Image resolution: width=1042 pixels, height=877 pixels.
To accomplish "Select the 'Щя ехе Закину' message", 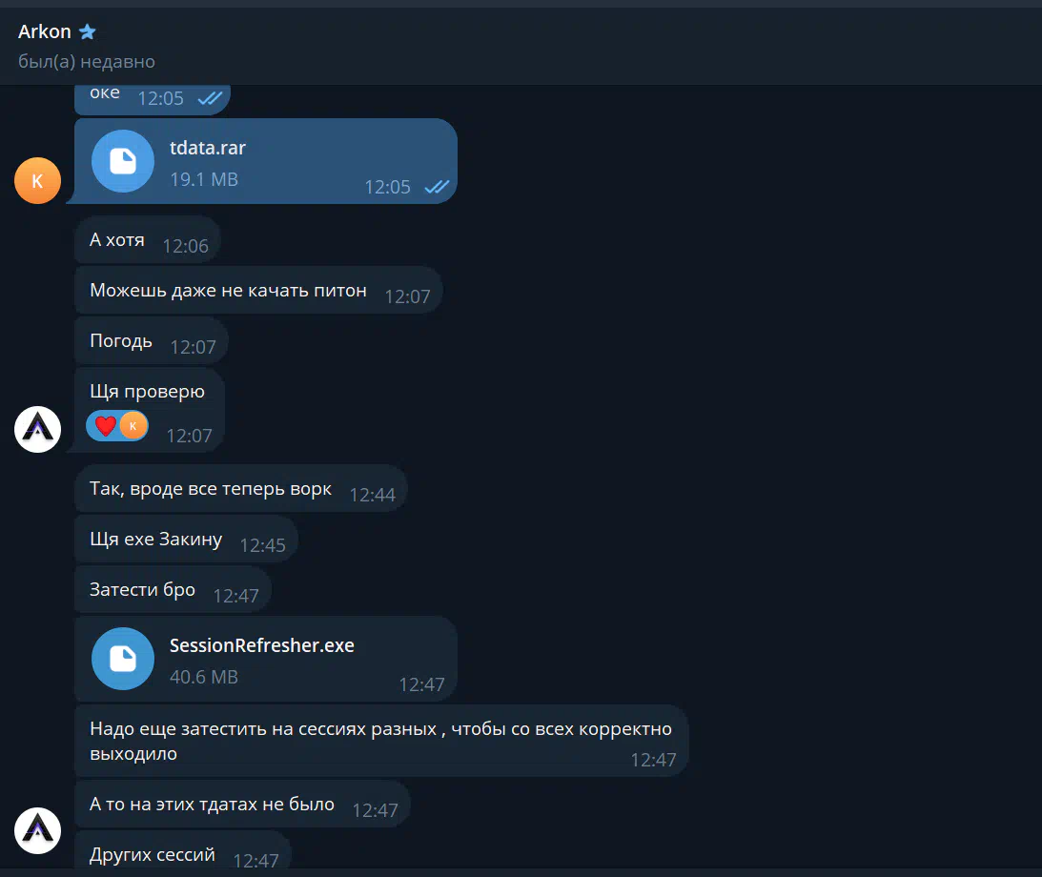I will point(186,539).
